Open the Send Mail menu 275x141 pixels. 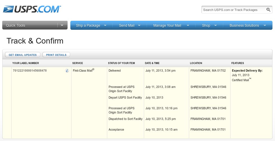(127, 25)
